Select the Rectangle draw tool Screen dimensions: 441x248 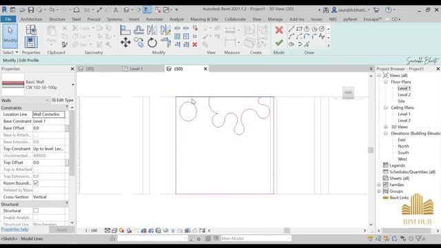[299, 29]
